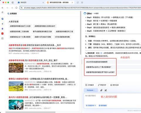Image resolution: width=141 pixels, height=113 pixels.
Task: Open site settings icon in address bar
Action: point(22,8)
